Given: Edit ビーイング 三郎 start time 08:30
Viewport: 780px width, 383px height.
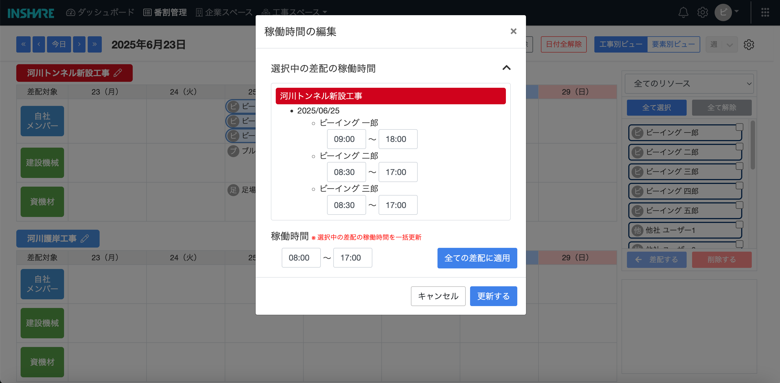Looking at the screenshot, I should point(346,205).
